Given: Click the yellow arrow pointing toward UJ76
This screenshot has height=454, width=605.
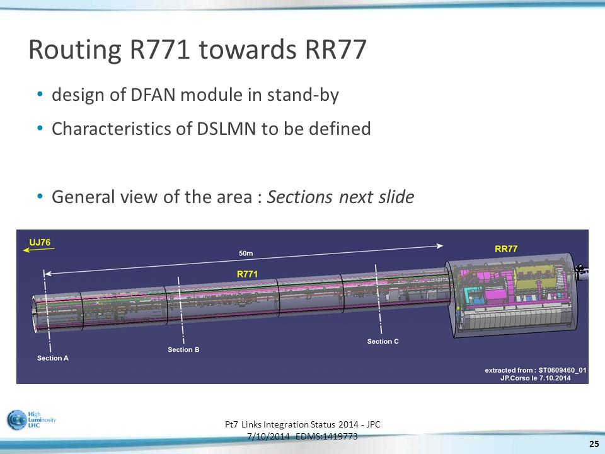Looking at the screenshot, I should click(x=38, y=250).
